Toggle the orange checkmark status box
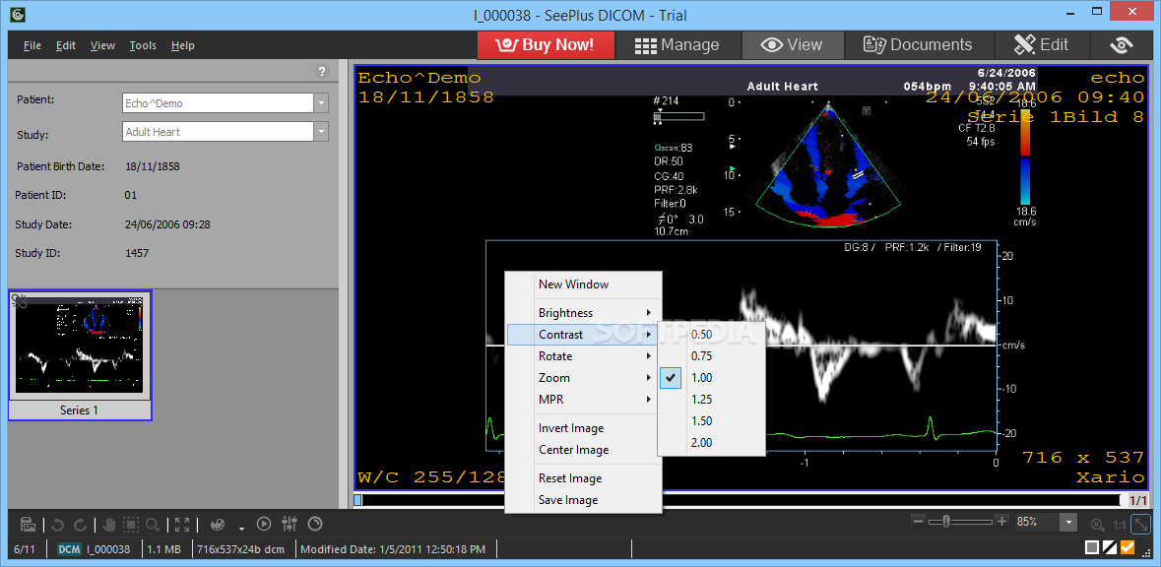The image size is (1161, 567). (x=1128, y=547)
